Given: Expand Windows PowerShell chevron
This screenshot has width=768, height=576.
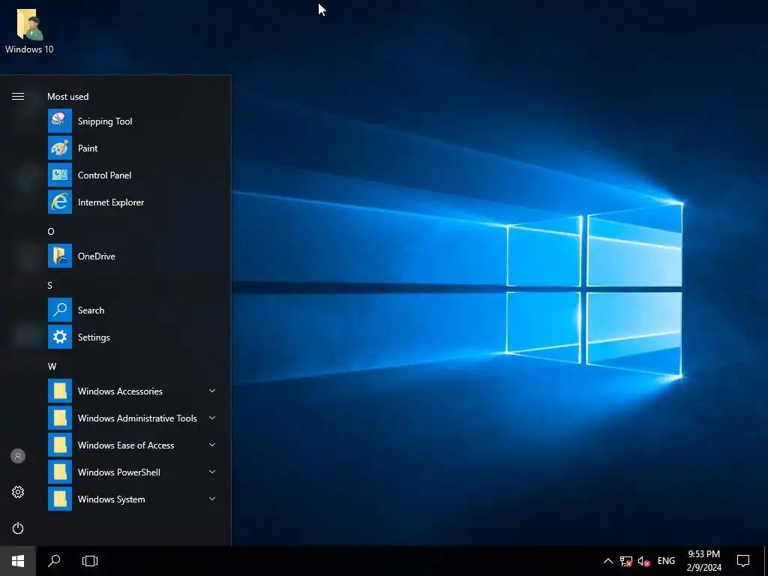Looking at the screenshot, I should click(x=212, y=472).
